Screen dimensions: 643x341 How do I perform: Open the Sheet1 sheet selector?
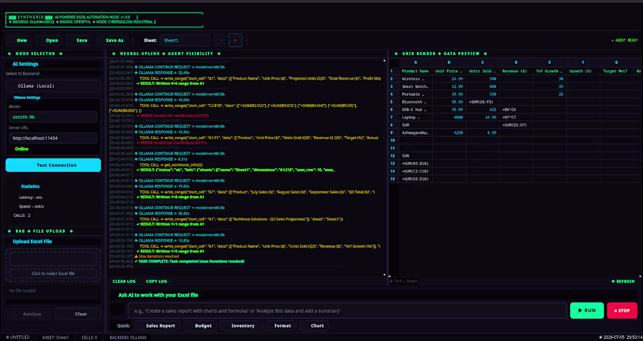185,40
